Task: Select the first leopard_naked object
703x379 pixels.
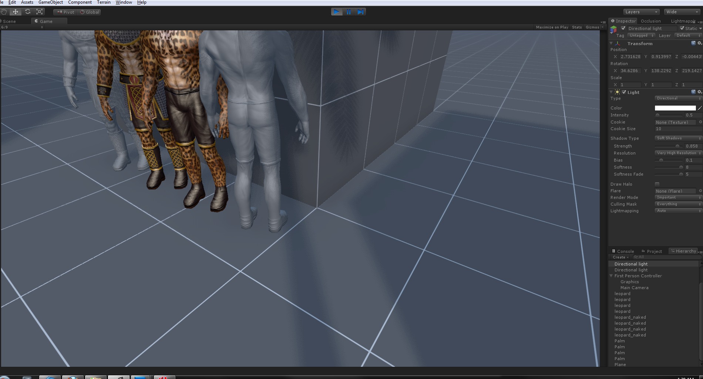Action: pyautogui.click(x=630, y=317)
